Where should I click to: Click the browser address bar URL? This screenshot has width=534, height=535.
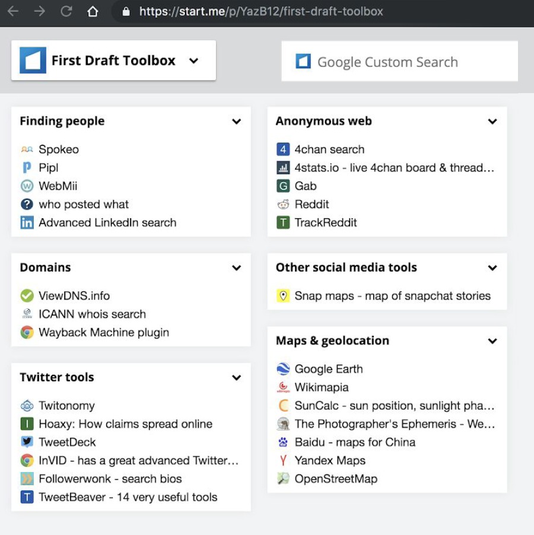[x=261, y=11]
